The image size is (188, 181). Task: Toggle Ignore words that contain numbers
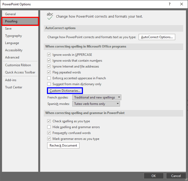tap(49, 61)
